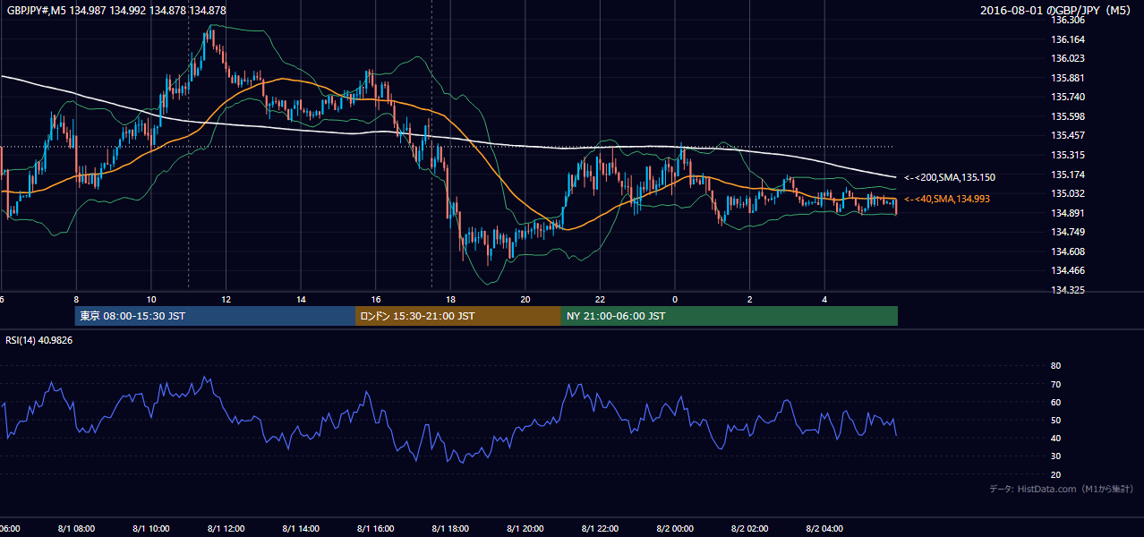
Task: Click the 8/1 20:00 time axis label
Action: (525, 529)
